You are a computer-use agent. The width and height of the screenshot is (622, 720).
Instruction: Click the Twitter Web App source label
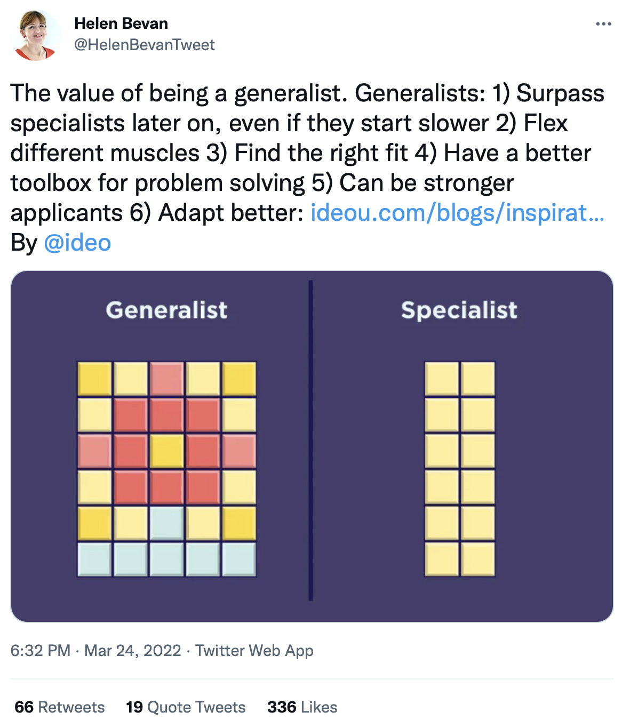pos(254,651)
